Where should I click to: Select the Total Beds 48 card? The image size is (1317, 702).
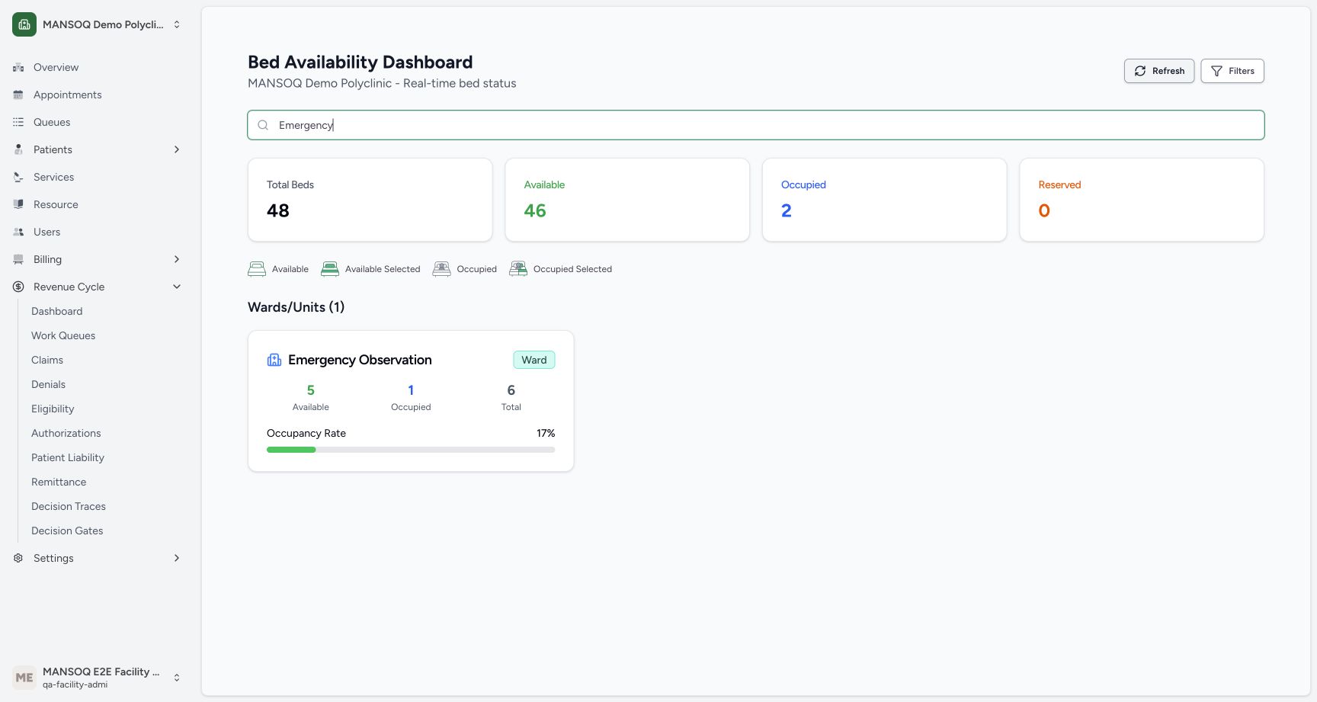370,200
